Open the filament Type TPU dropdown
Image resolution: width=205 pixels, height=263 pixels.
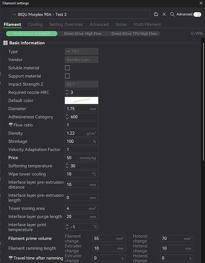[81, 52]
